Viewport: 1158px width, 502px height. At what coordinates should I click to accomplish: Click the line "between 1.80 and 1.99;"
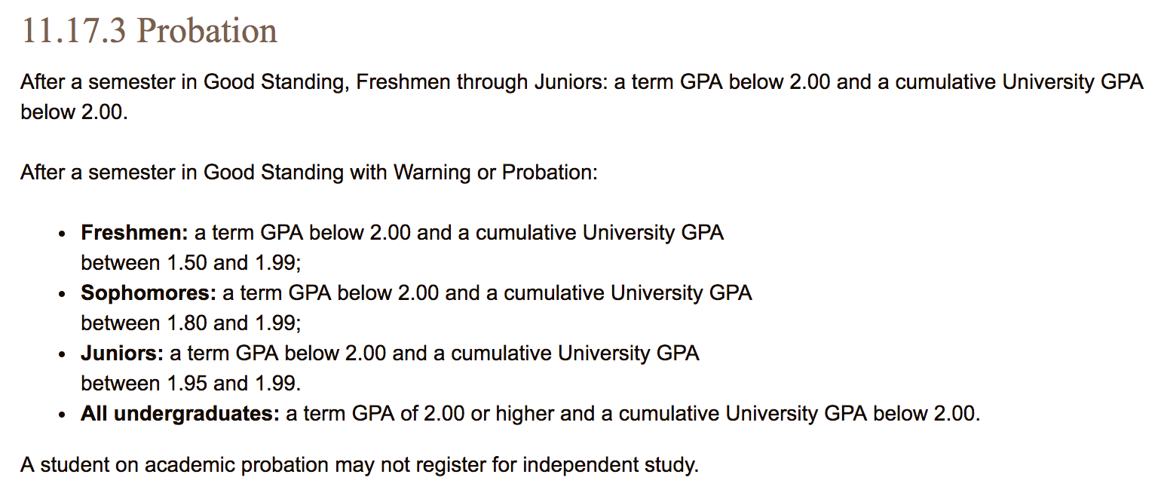191,323
